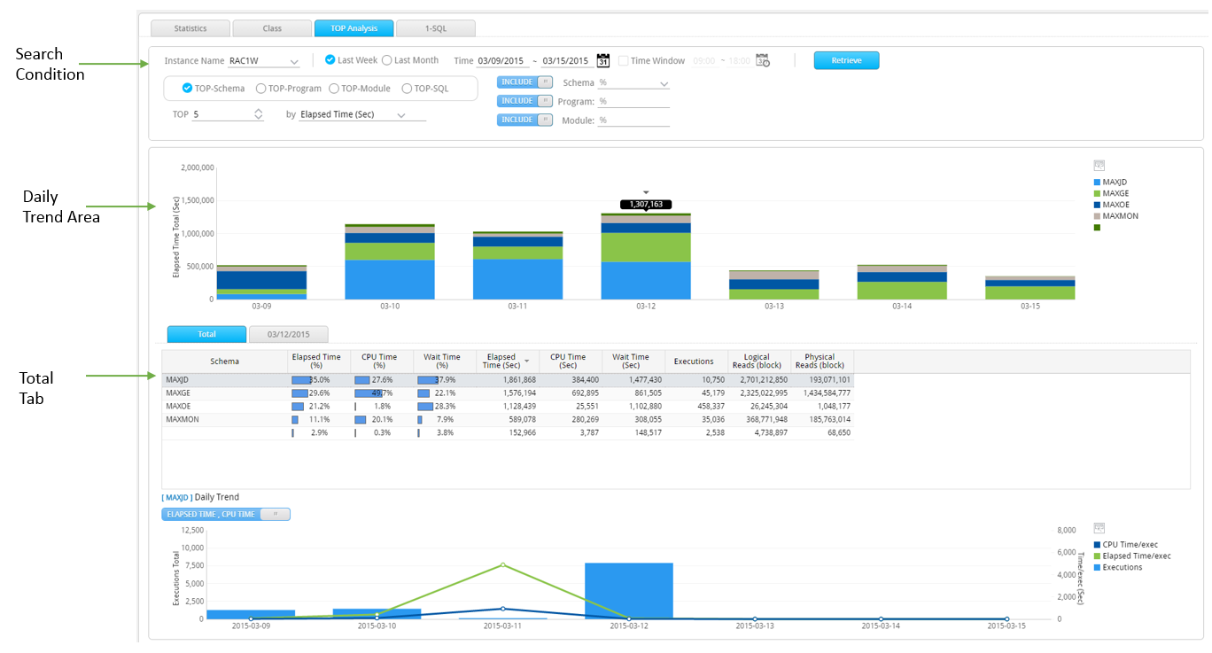Screen dimensions: 1212x653
Task: Click the Elapsed Time/exec point at 2015-03-11
Action: point(502,564)
